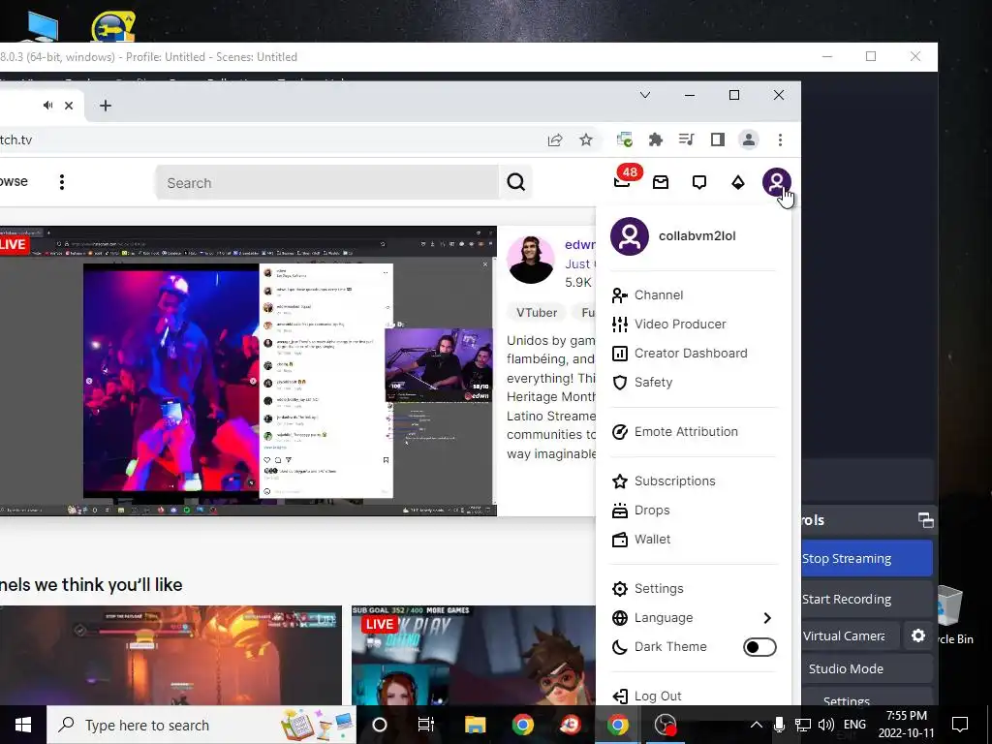Click Stop Streaming in OBS

pos(867,558)
